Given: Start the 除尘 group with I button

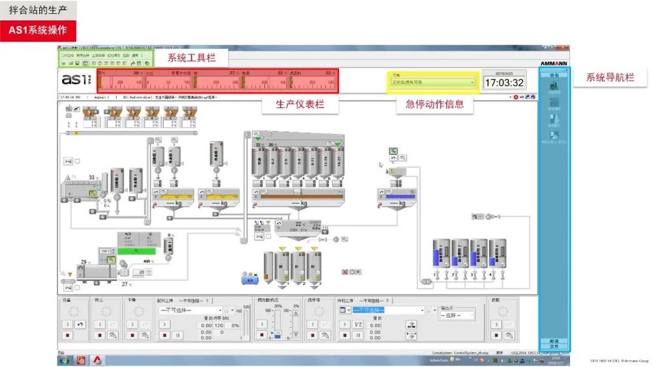Looking at the screenshot, I should point(100,325).
